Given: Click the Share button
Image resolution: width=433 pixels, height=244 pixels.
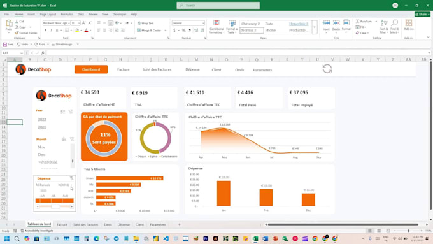Looking at the screenshot, I should pyautogui.click(x=422, y=15).
